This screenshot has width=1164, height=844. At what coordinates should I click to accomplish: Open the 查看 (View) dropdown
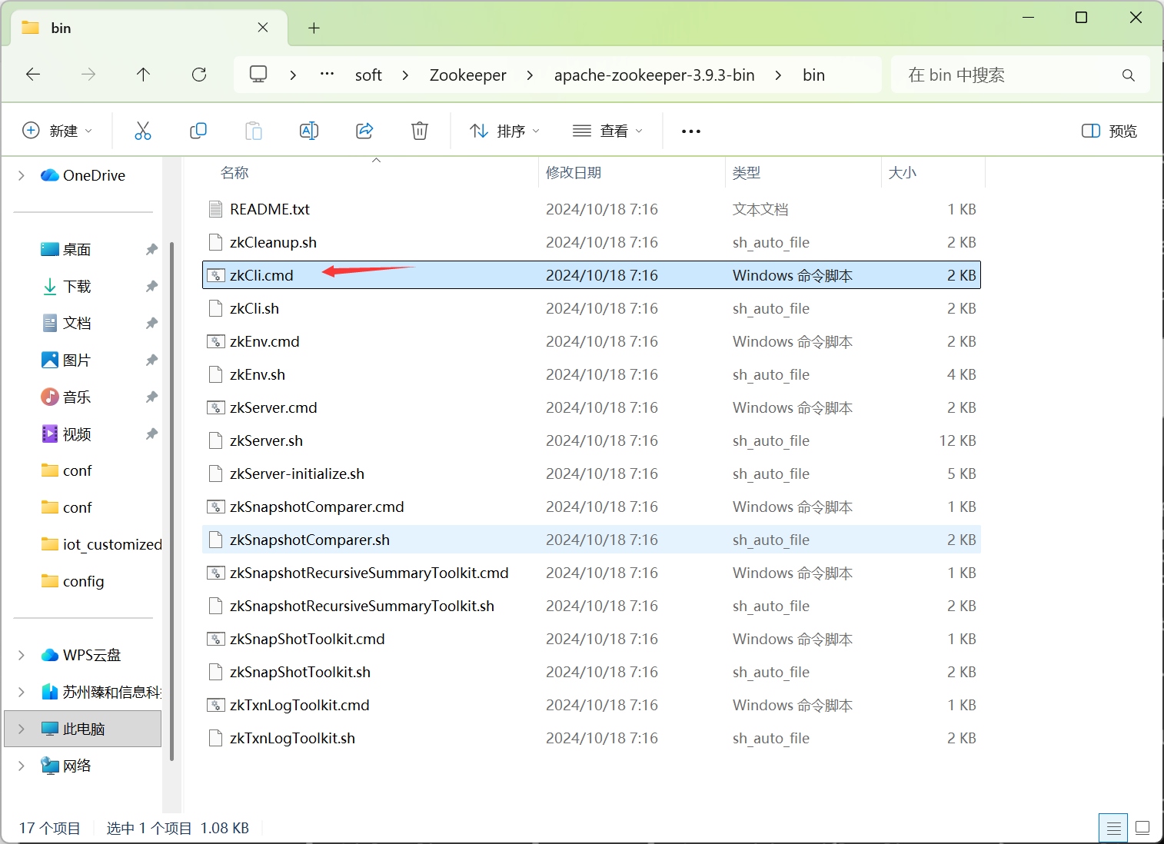(x=607, y=131)
